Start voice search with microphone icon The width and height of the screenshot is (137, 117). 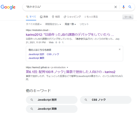(124, 7)
